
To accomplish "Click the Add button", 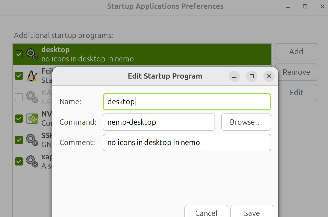I will coord(296,52).
